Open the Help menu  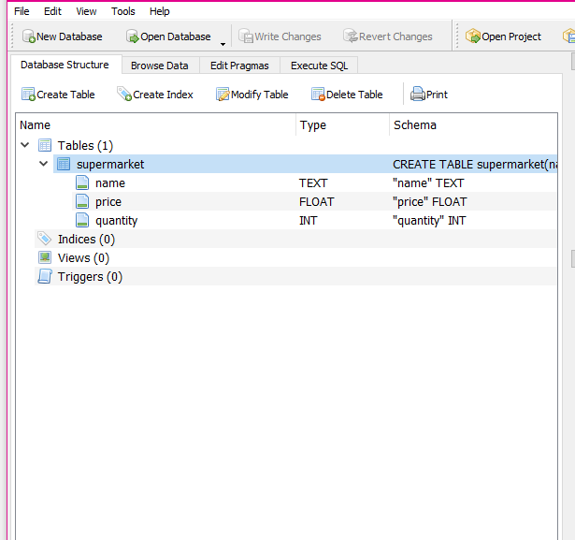pos(160,11)
